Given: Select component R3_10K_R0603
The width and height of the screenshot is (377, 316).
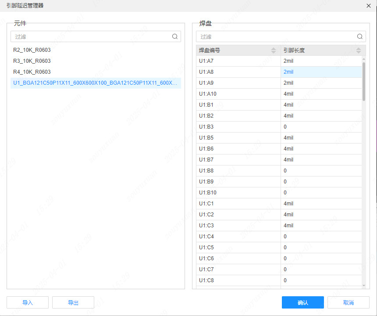Looking at the screenshot, I should pos(32,61).
